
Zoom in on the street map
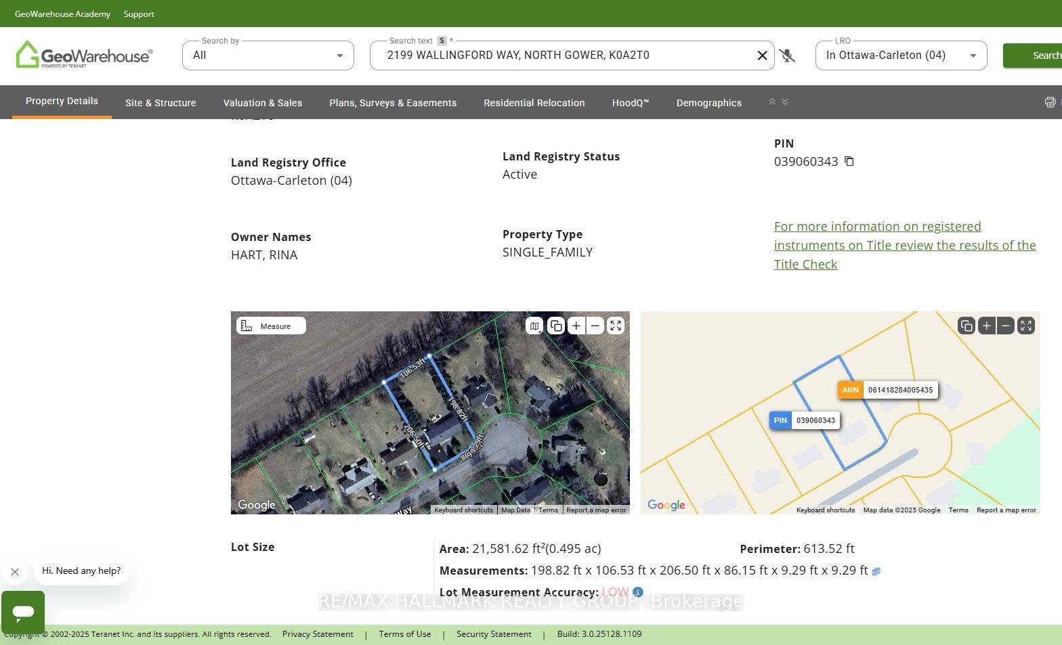987,326
